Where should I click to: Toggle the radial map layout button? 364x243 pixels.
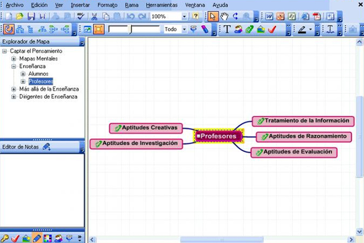[x=9, y=29]
